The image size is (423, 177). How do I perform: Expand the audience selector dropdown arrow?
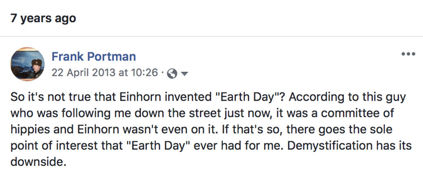click(x=184, y=74)
